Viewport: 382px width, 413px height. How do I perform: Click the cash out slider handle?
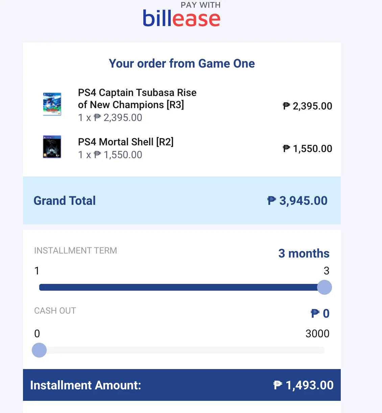pyautogui.click(x=39, y=350)
